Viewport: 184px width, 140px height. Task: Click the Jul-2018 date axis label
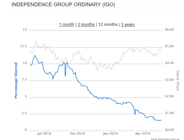coord(44,133)
